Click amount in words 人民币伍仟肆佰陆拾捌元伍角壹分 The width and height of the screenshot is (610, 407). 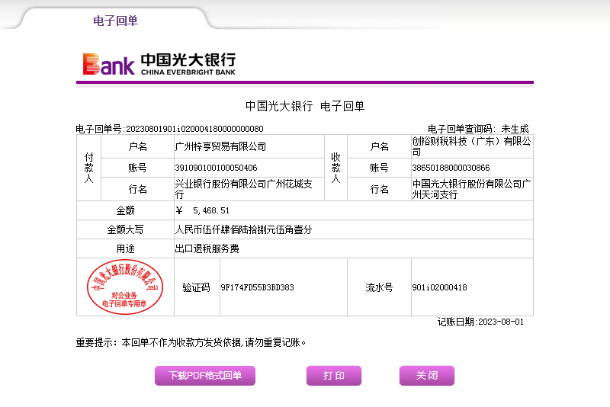[243, 229]
